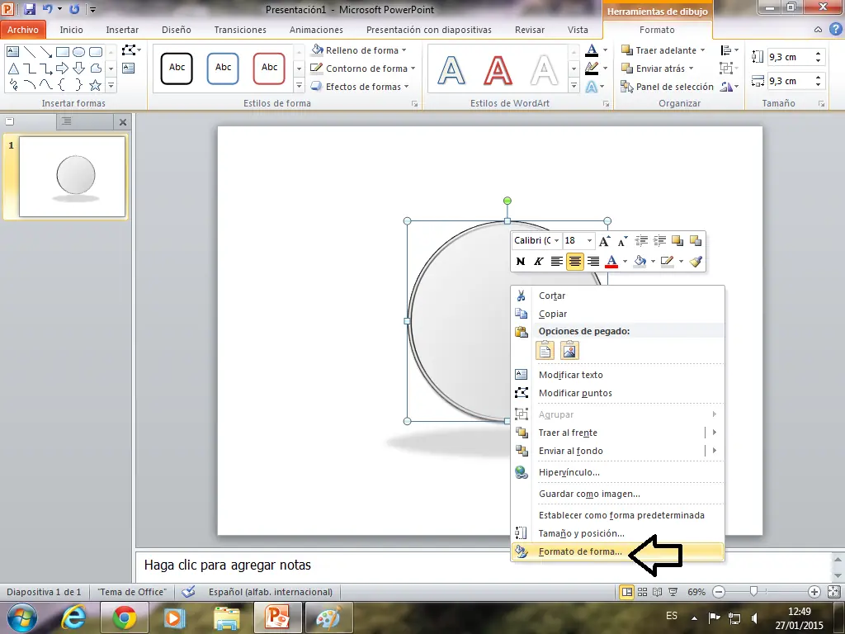Choose Guardar como imagen in context menu

617,494
